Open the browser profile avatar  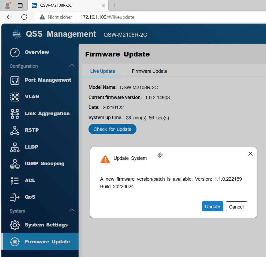8,5
